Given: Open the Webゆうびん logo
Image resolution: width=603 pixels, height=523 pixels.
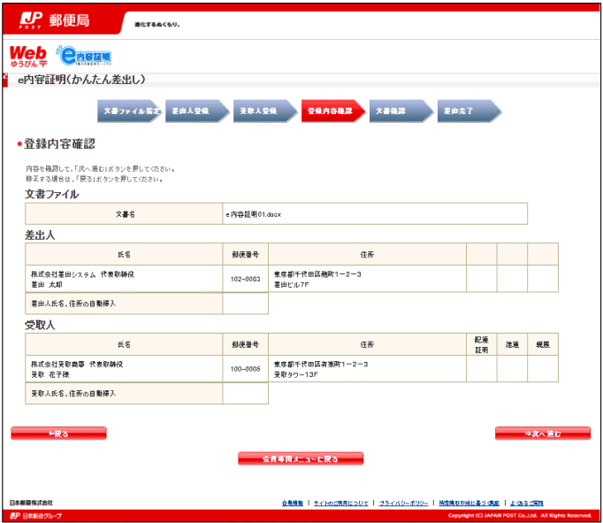Looking at the screenshot, I should [x=28, y=56].
